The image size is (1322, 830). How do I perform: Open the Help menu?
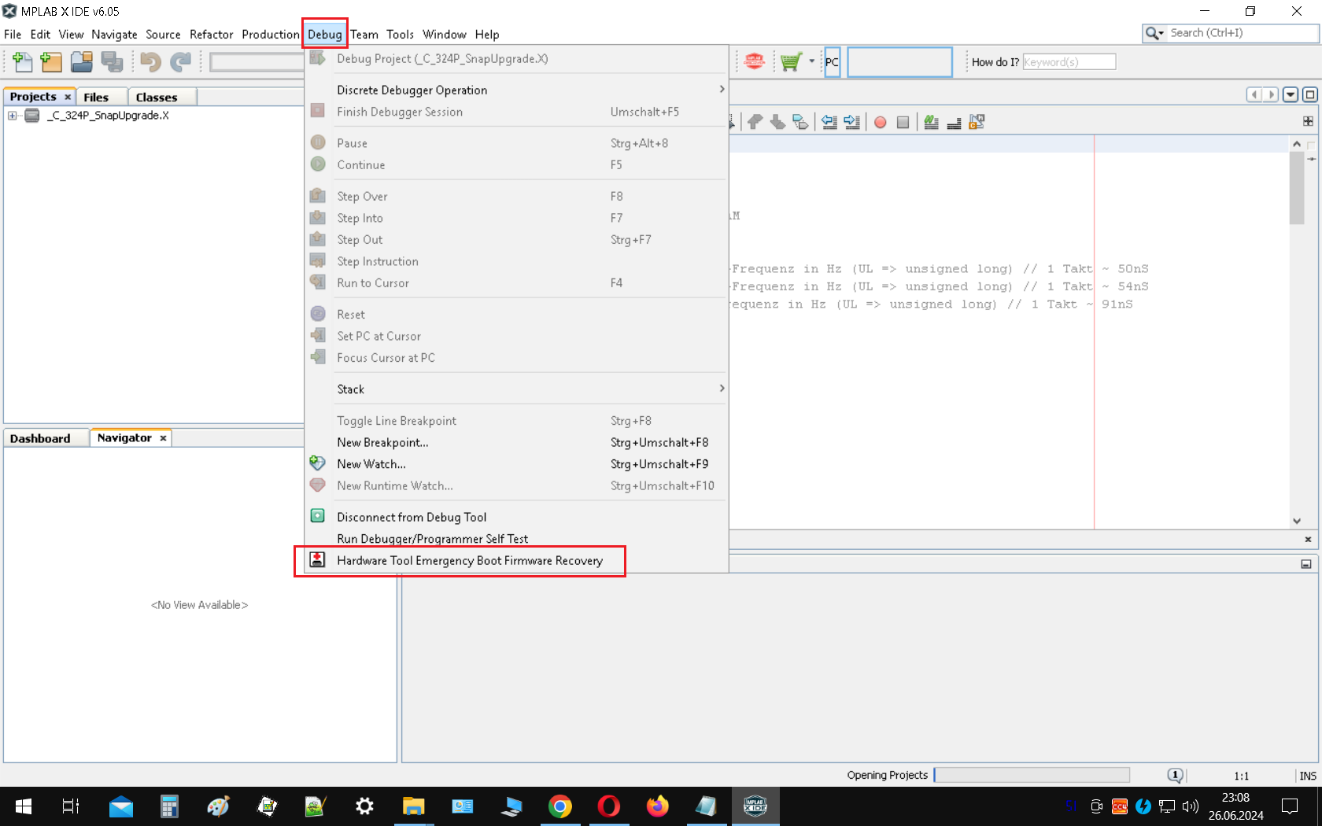(x=487, y=35)
